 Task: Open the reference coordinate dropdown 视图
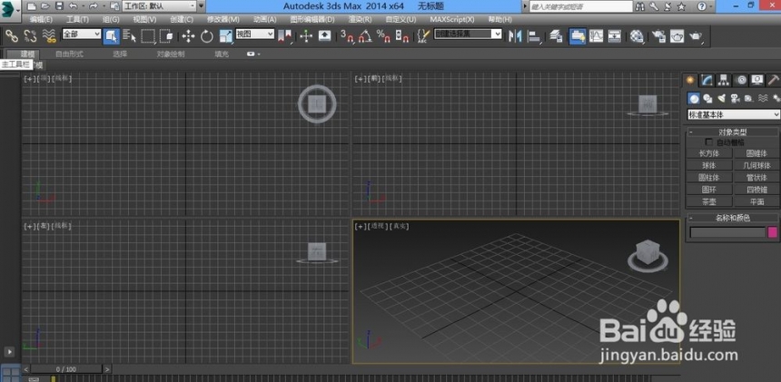pos(255,34)
